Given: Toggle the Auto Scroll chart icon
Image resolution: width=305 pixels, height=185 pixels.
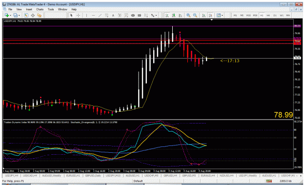Looking at the screenshot, I should coord(203,15).
